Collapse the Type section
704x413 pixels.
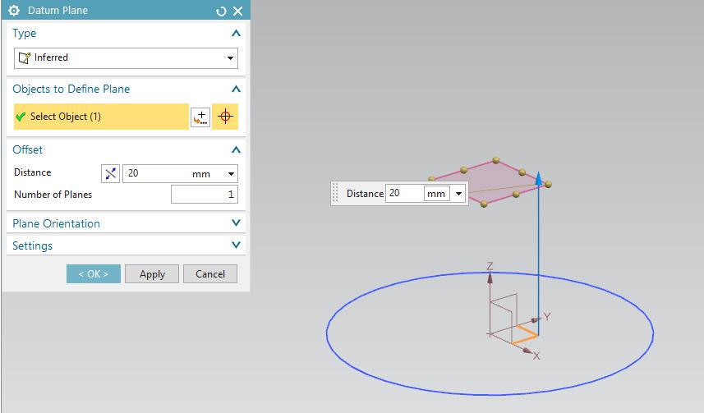click(x=236, y=33)
